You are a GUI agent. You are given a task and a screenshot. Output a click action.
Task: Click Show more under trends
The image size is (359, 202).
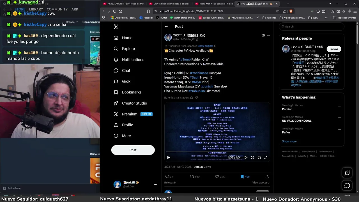pos(289,141)
